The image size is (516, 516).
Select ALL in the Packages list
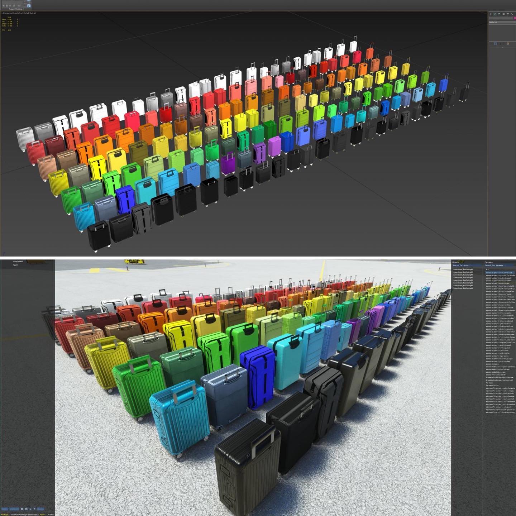coord(487,269)
